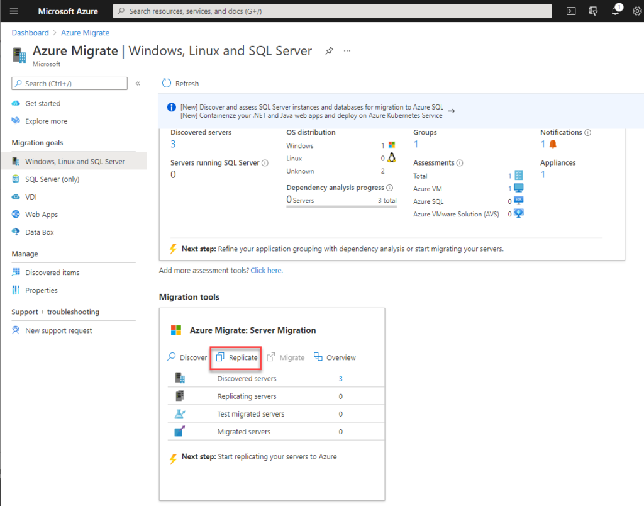Pin the Azure Migrate page
Viewport: 644px width, 506px height.
point(329,51)
